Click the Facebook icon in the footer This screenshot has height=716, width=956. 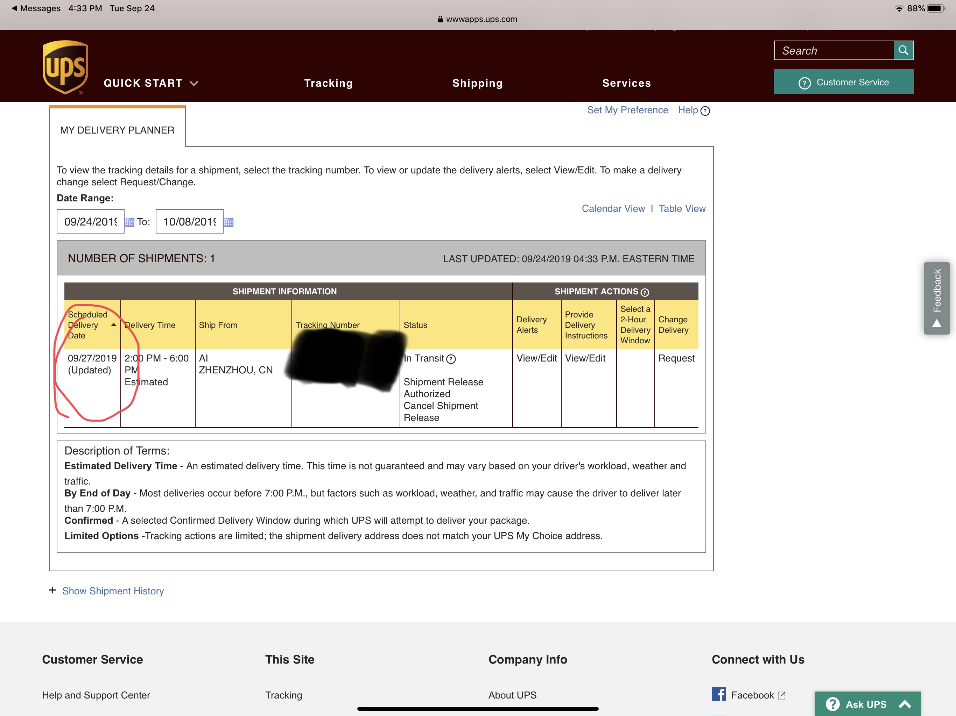tap(718, 694)
